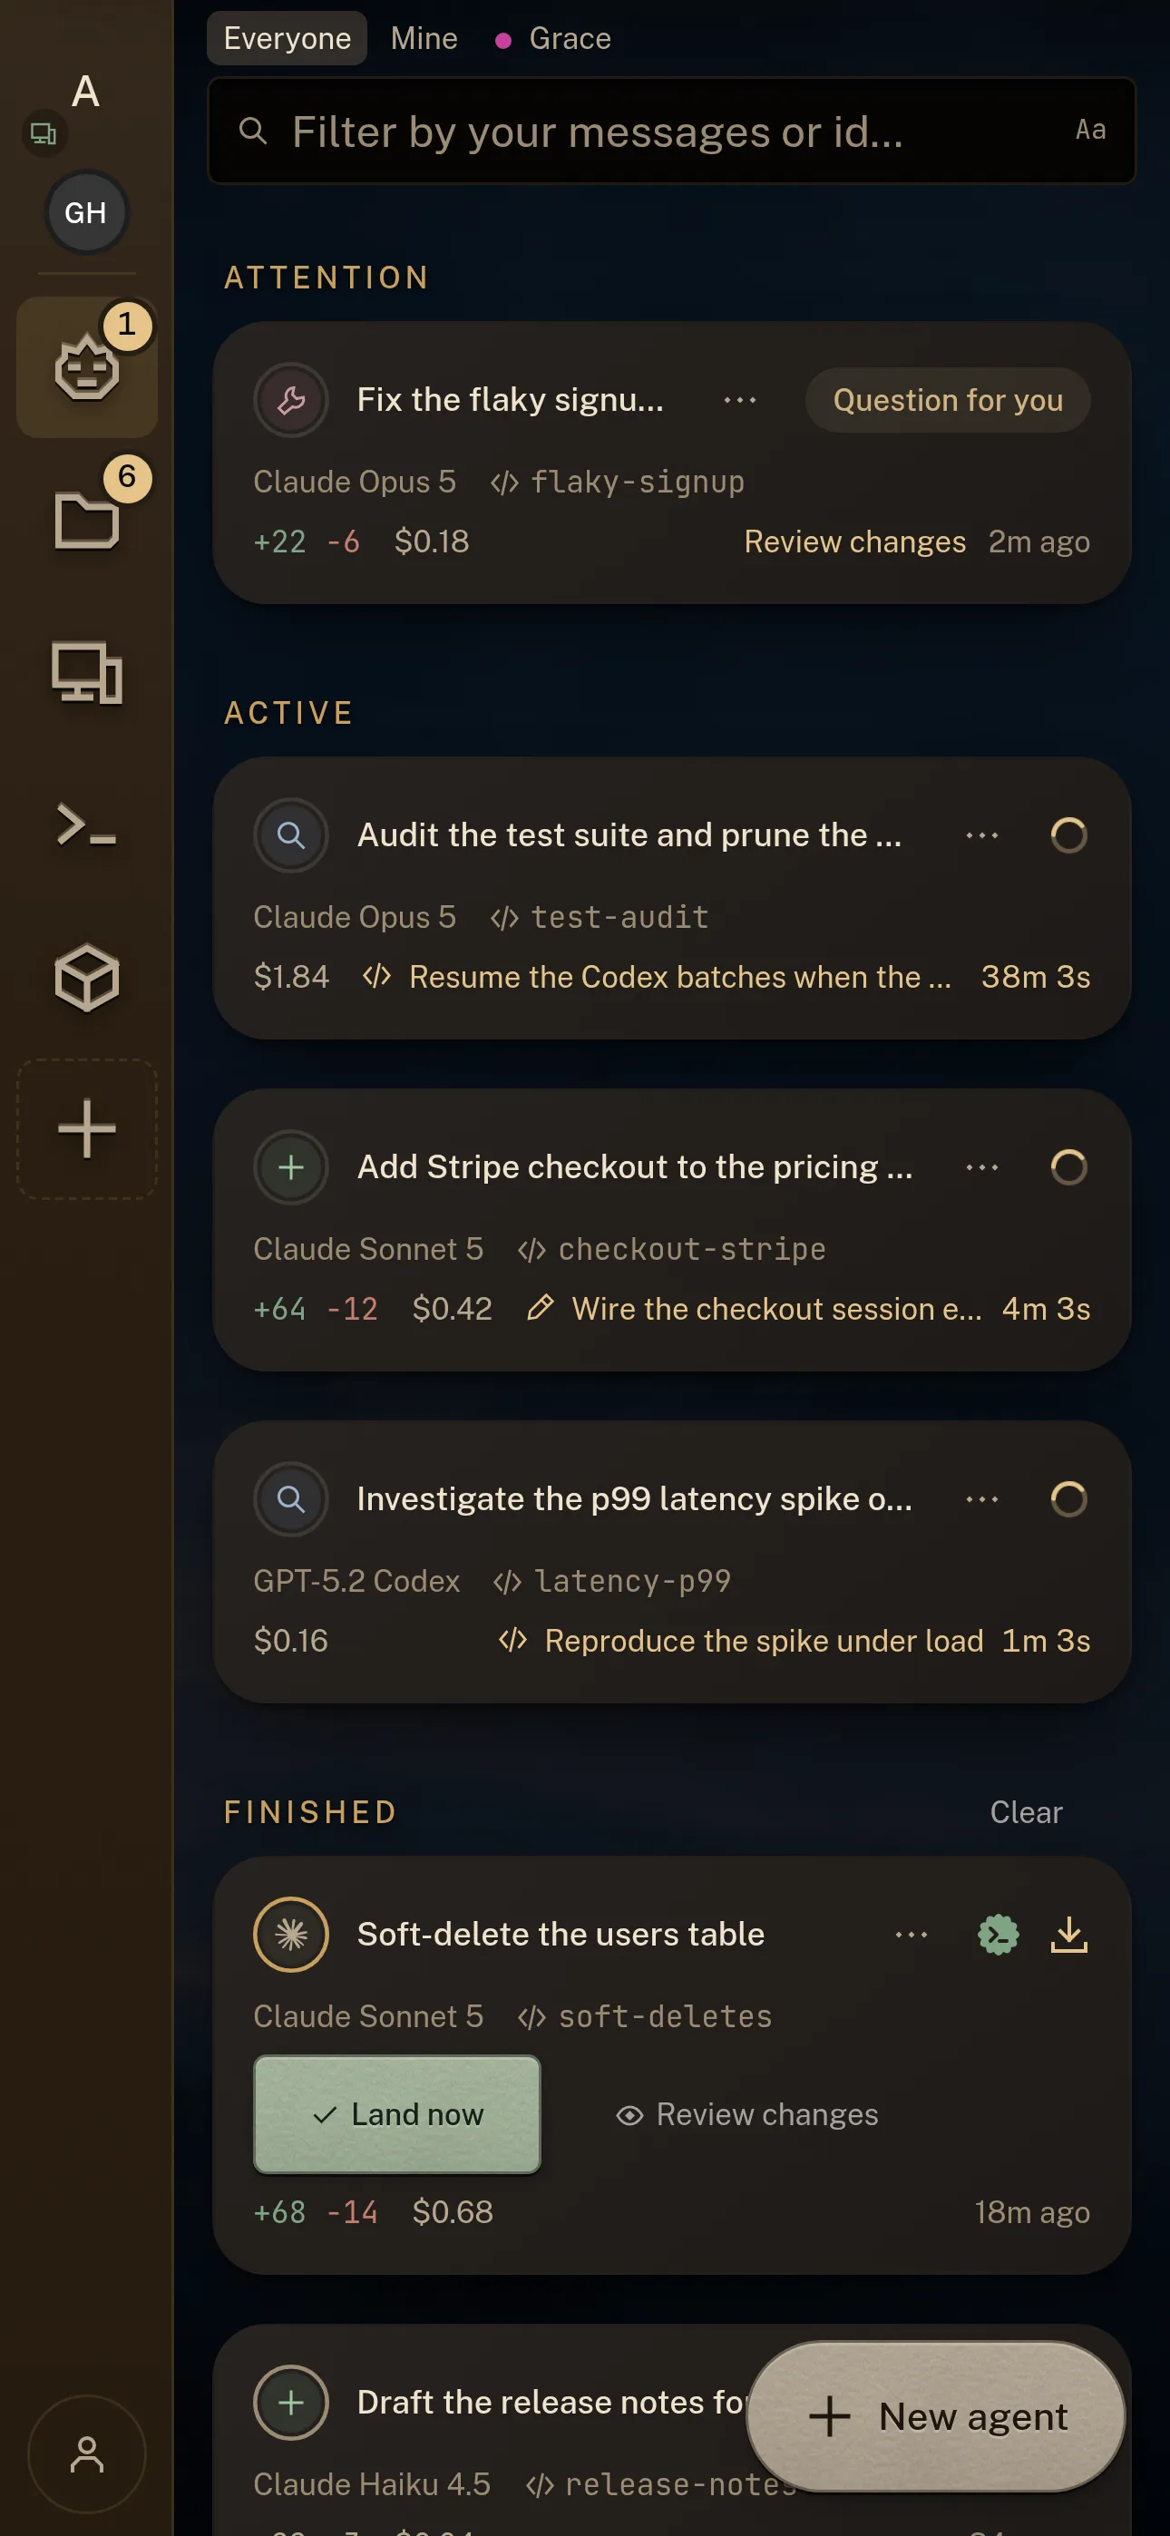Open the agents view in sidebar
1170x2536 pixels.
(87, 367)
